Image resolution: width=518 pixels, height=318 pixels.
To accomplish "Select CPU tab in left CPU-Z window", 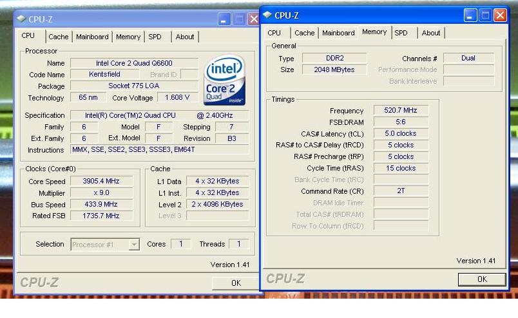I will pos(28,35).
